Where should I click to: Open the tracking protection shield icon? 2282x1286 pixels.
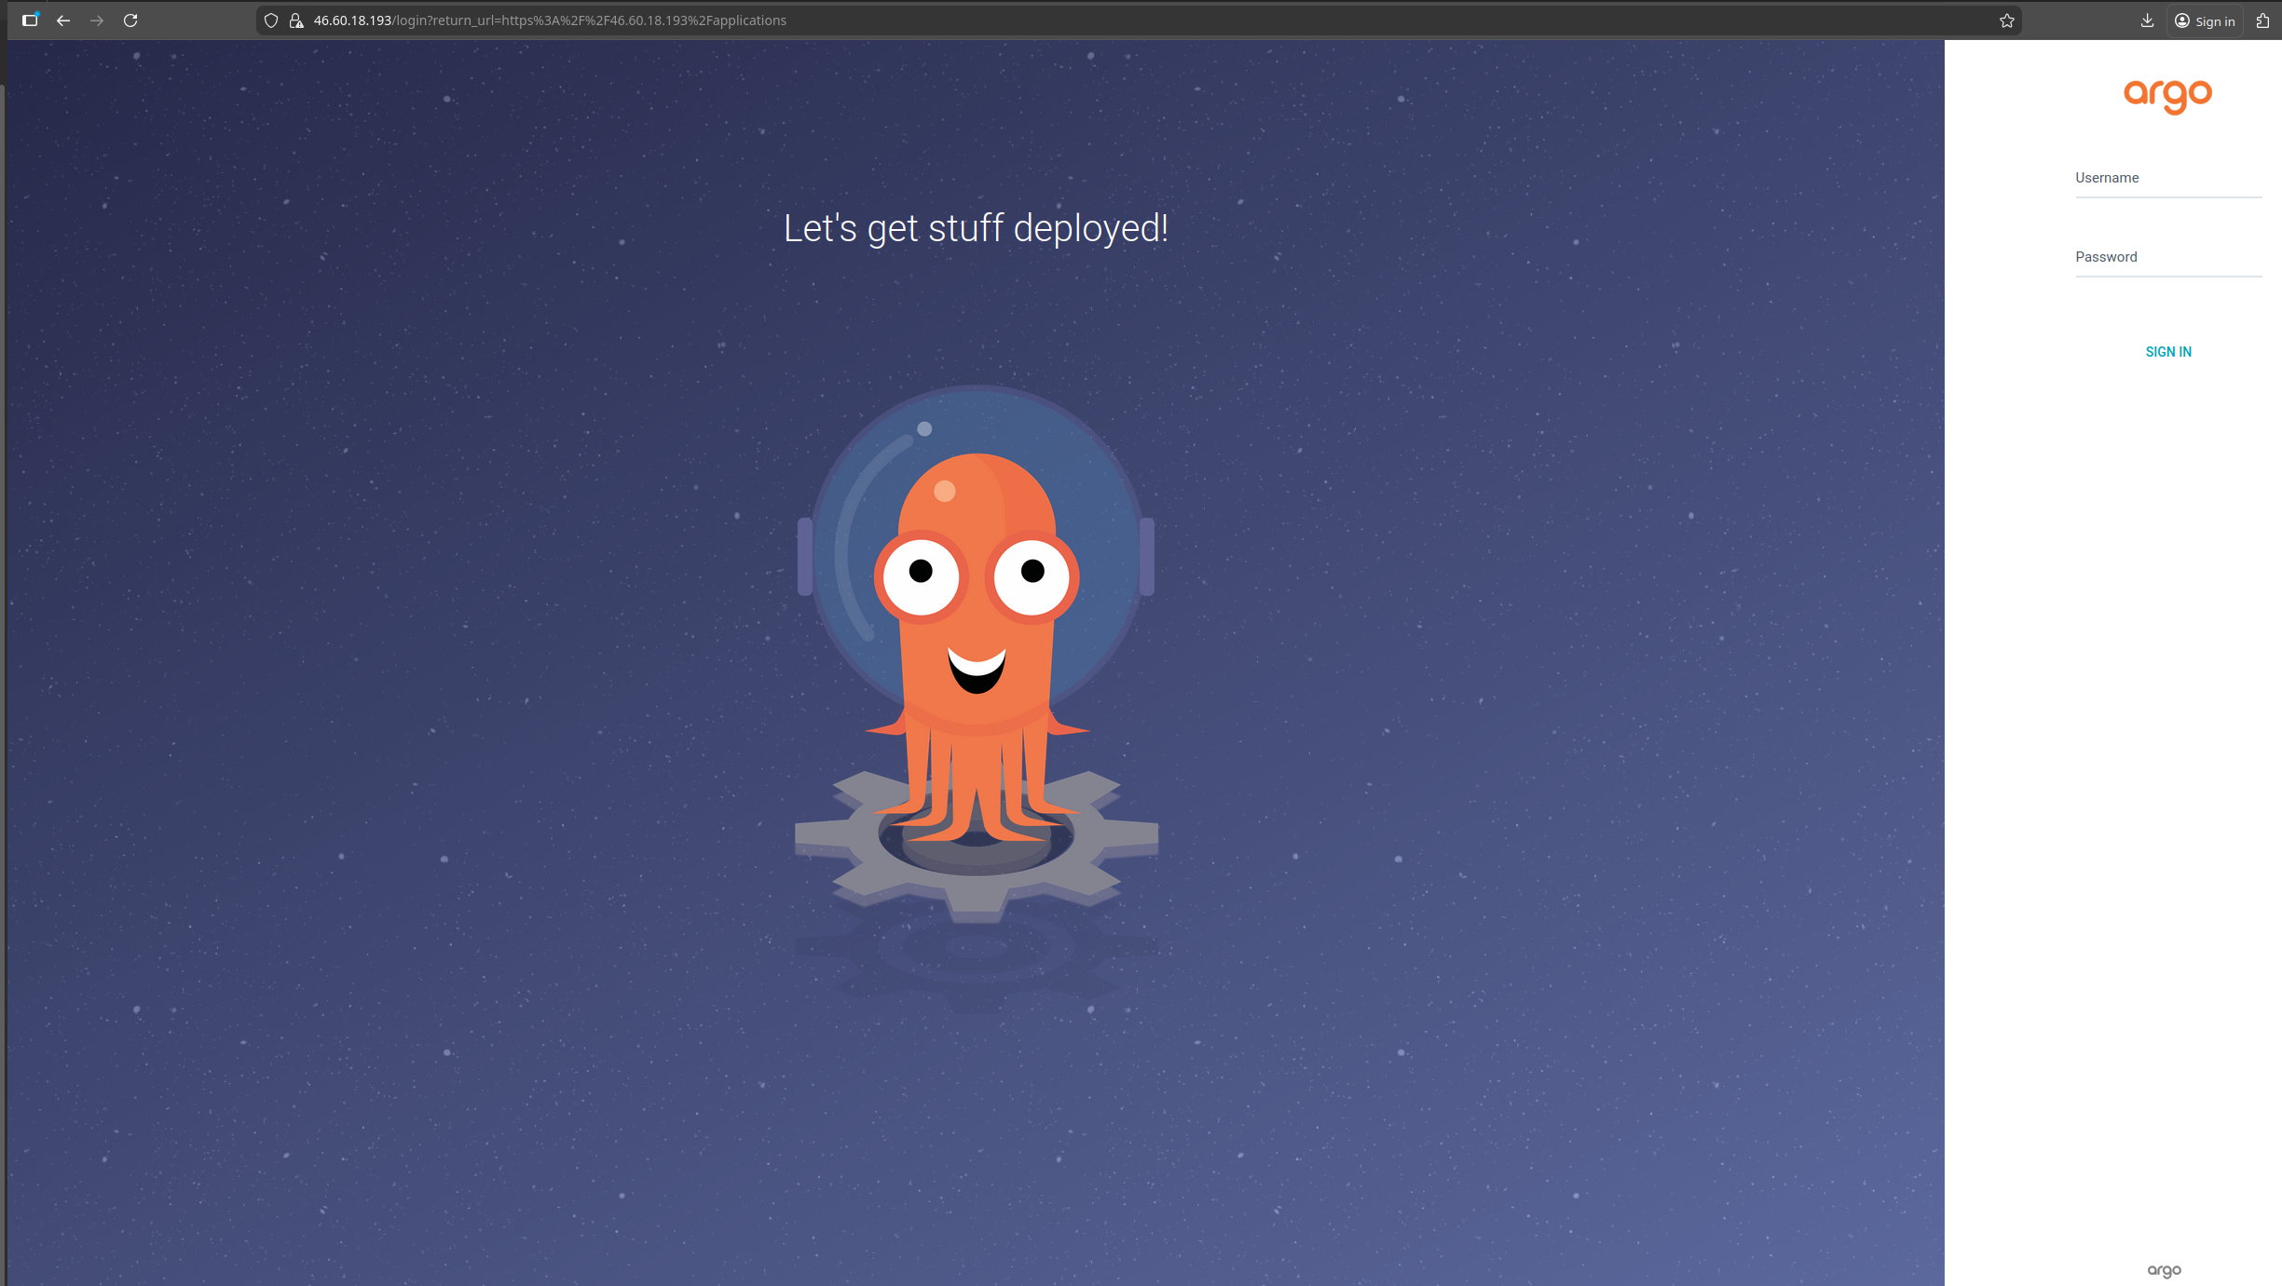click(270, 20)
